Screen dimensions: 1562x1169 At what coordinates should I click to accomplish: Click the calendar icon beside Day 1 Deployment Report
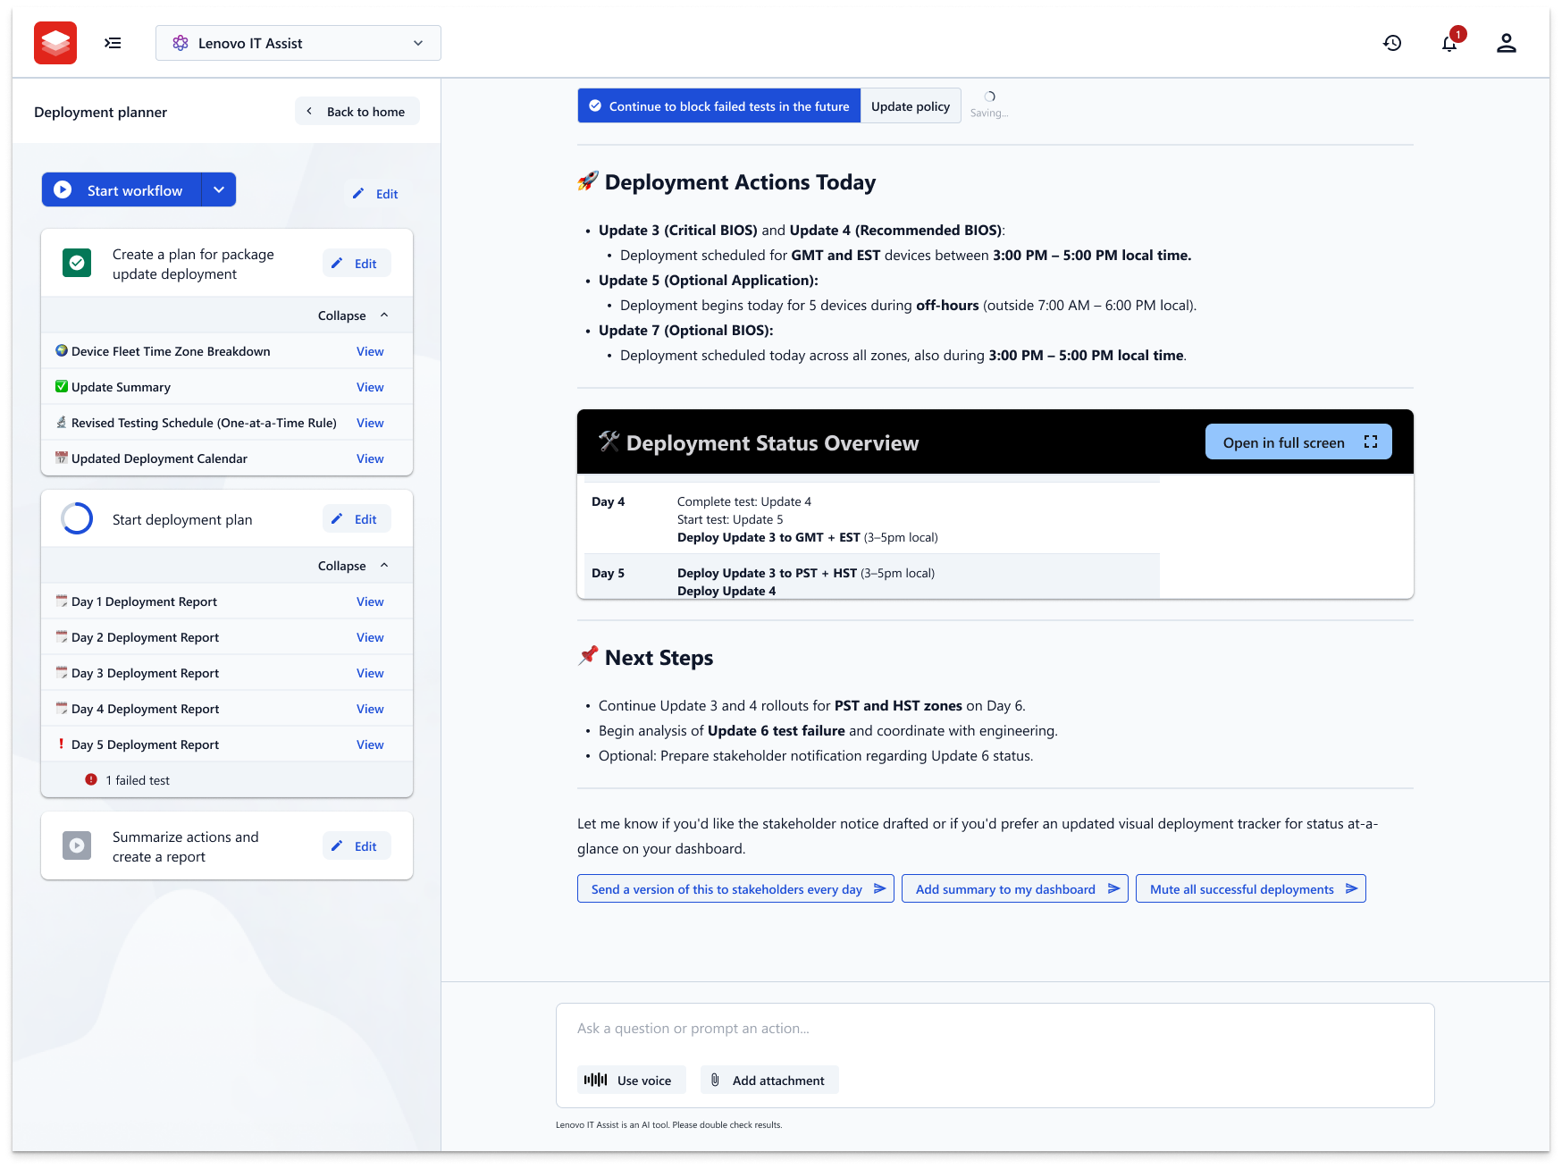point(62,601)
